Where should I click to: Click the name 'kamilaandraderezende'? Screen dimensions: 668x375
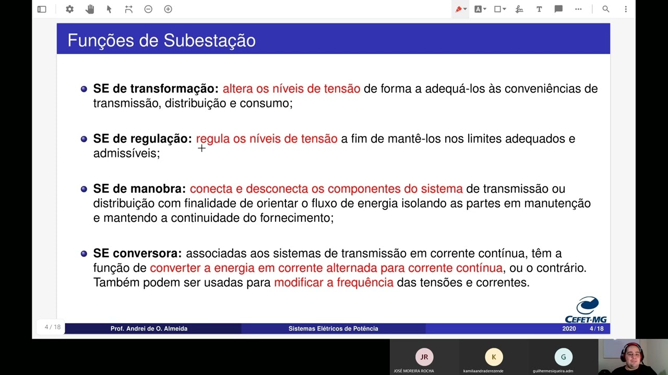(x=483, y=371)
